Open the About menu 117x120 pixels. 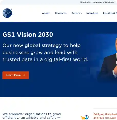click(x=46, y=13)
